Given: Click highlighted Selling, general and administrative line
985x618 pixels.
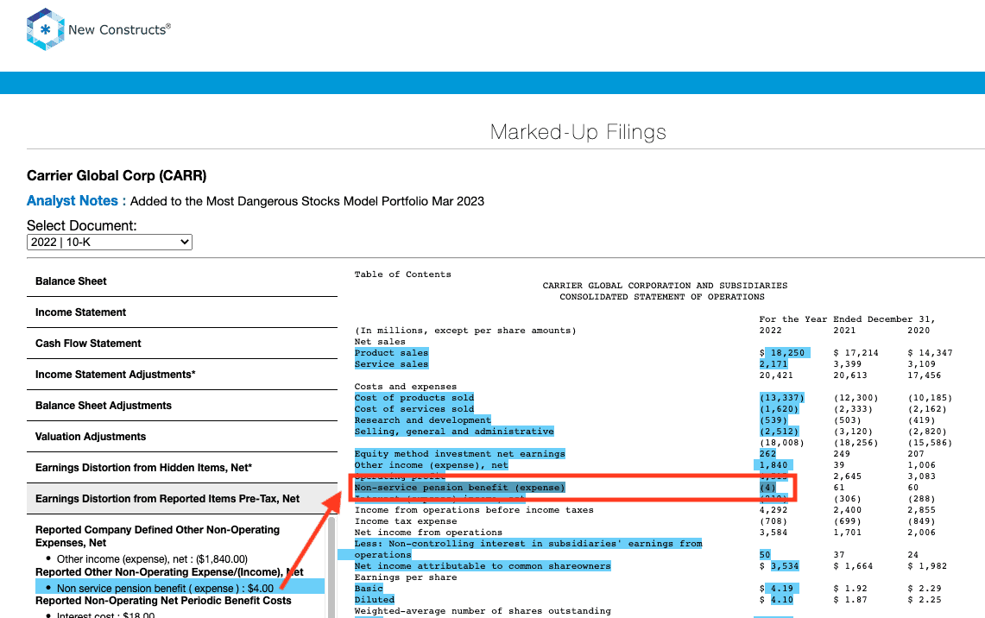Looking at the screenshot, I should [454, 432].
